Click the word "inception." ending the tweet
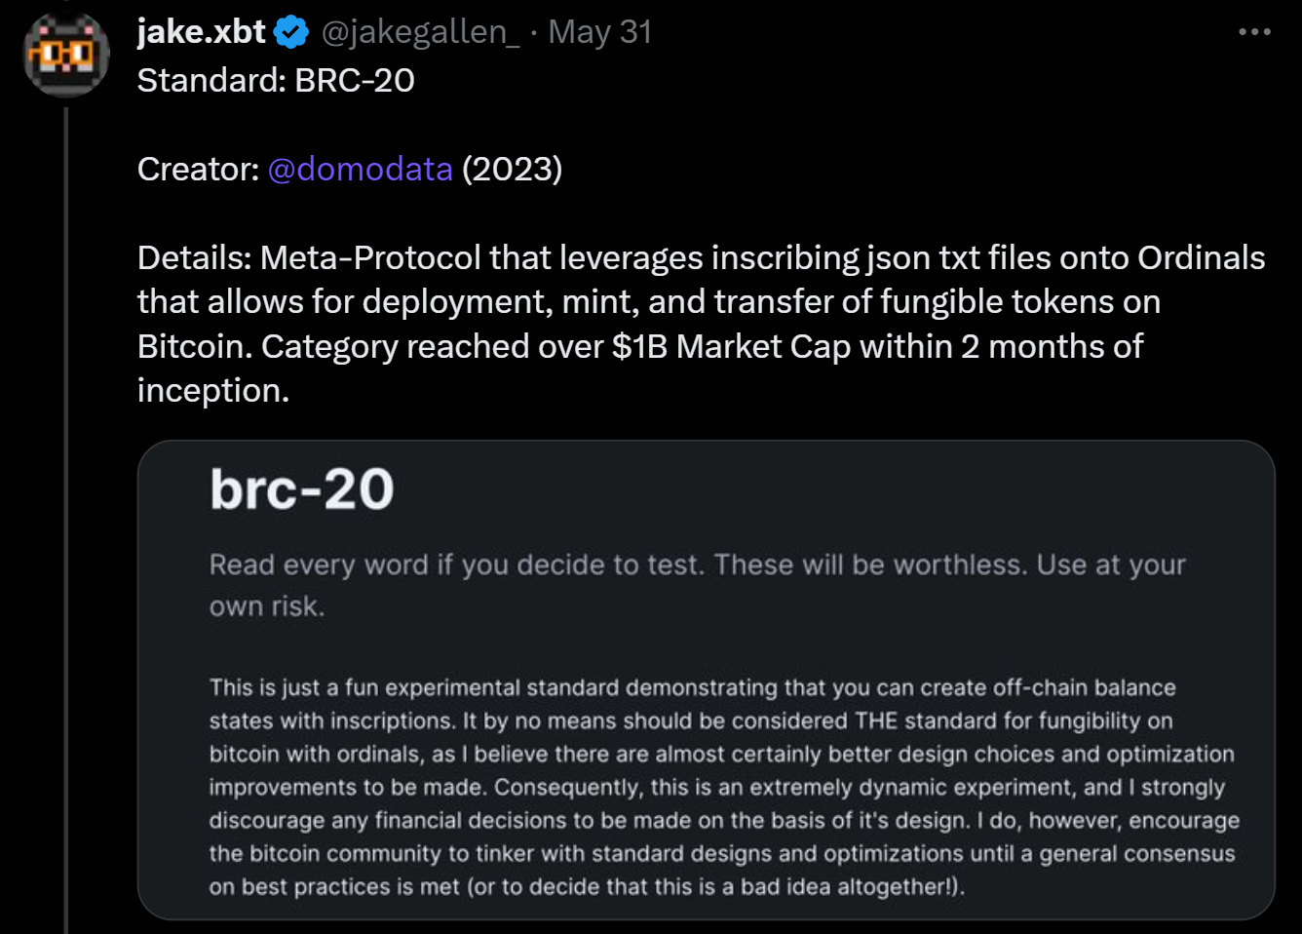 pyautogui.click(x=213, y=390)
